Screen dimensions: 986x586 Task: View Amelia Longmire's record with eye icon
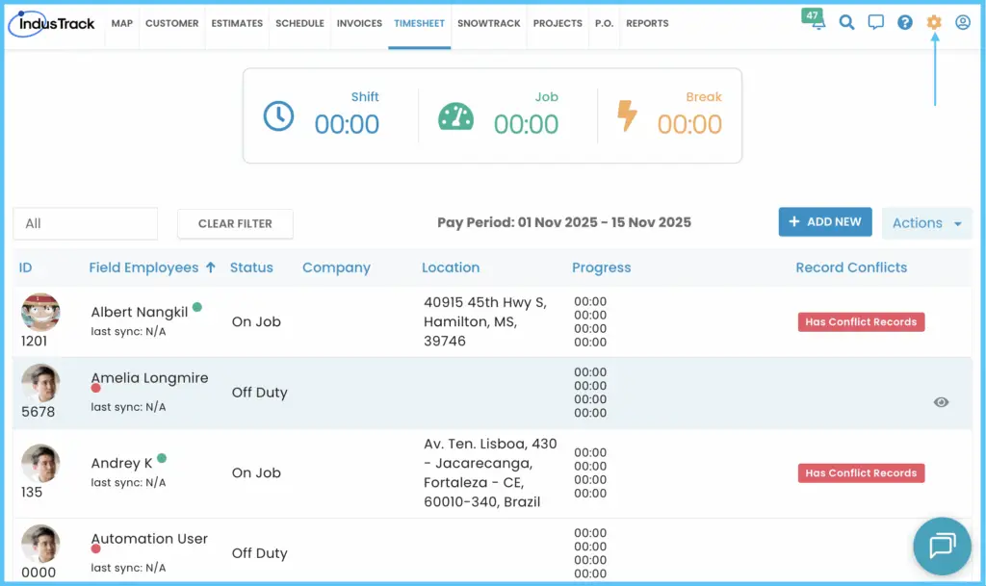click(x=941, y=402)
